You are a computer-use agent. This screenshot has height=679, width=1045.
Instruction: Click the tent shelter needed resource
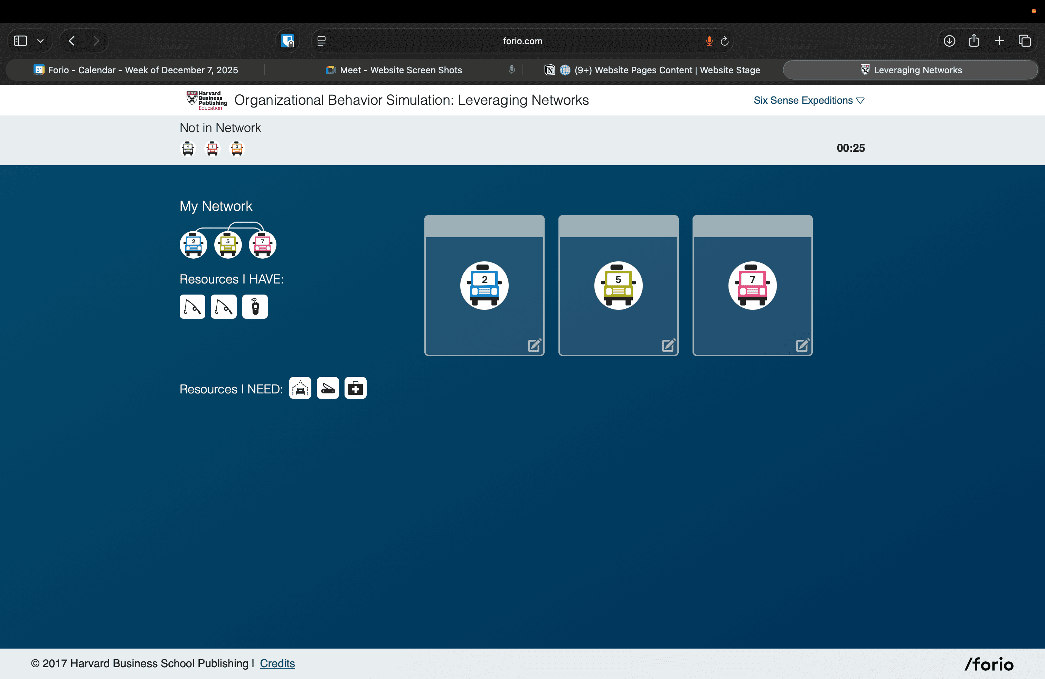300,388
